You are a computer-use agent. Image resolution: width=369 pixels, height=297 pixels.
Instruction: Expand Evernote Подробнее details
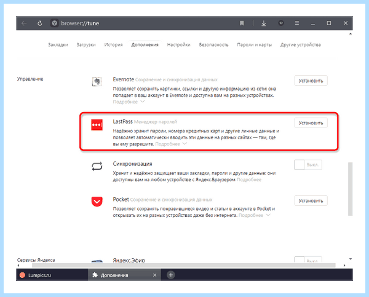129,102
